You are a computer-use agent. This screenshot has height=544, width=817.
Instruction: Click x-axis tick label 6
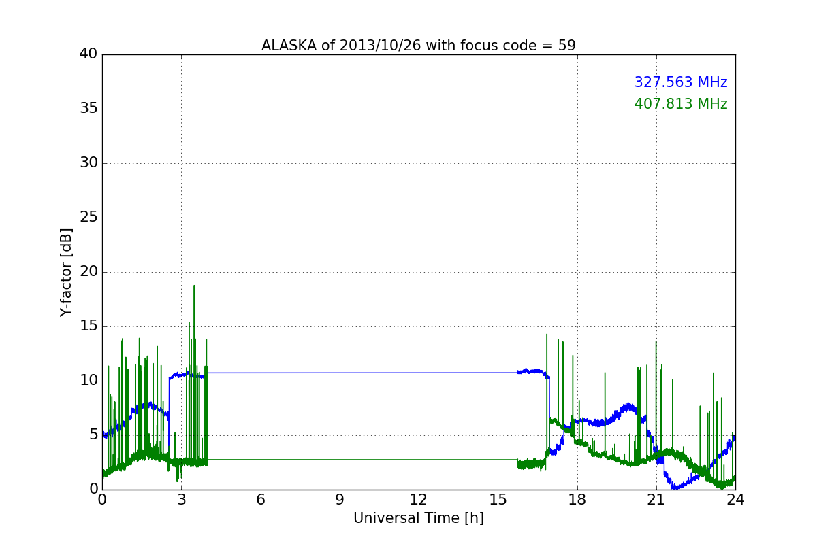(x=260, y=500)
